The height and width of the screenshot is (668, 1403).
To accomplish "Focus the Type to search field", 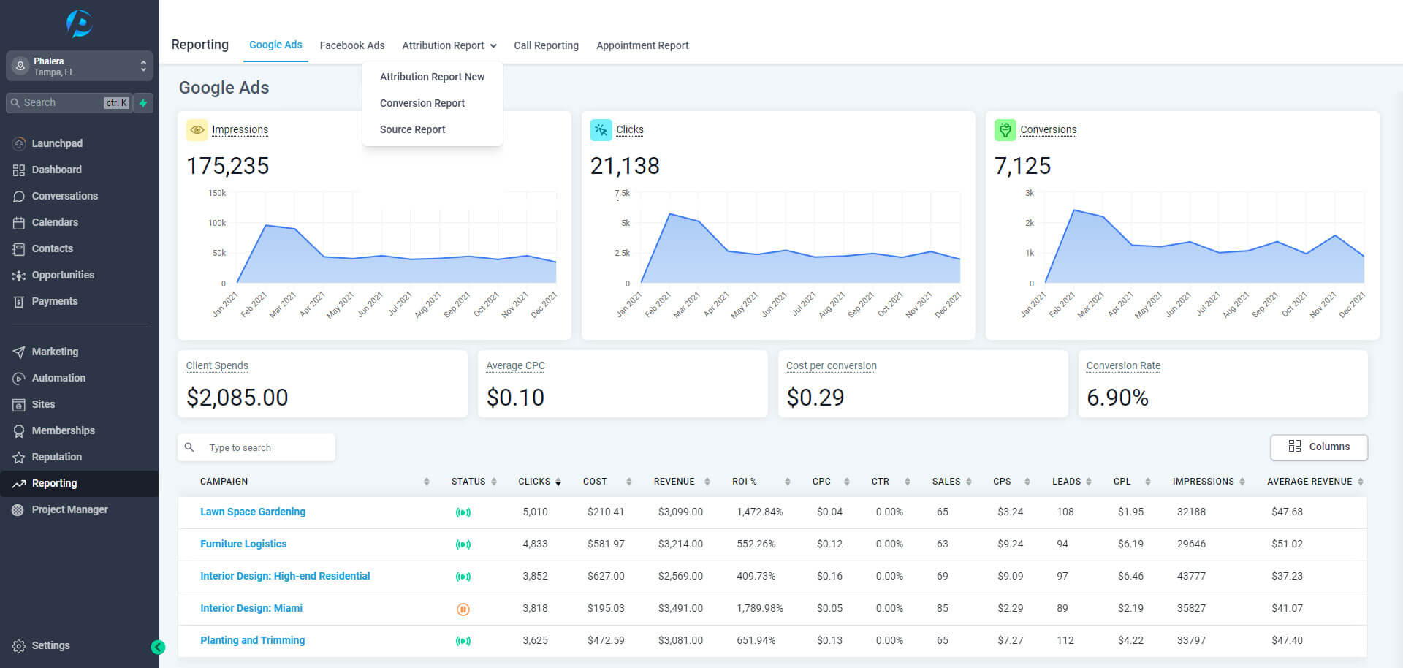I will (256, 447).
